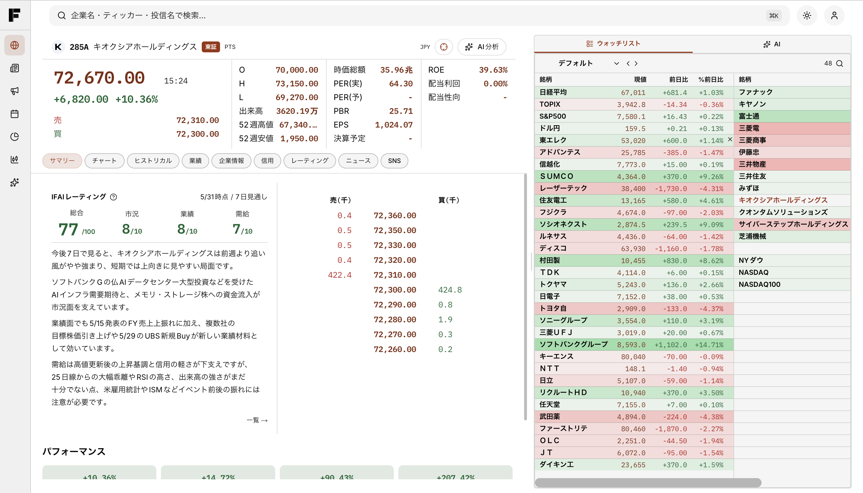Screen dimensions: 863x493
Task: Open the candlestick chart icon in sidebar
Action: (x=15, y=160)
